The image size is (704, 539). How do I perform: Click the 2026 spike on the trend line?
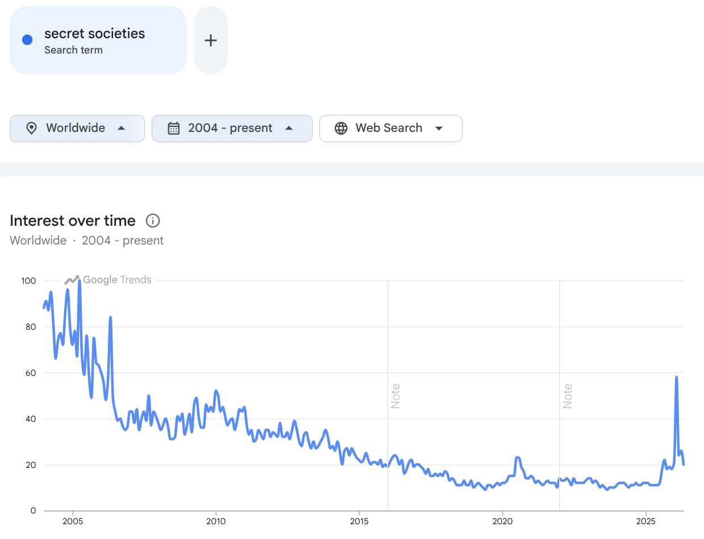(x=676, y=377)
